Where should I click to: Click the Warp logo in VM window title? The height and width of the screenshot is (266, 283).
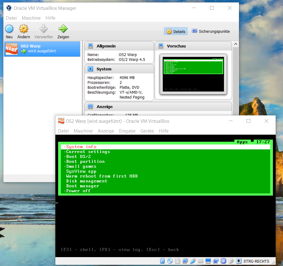click(x=61, y=121)
